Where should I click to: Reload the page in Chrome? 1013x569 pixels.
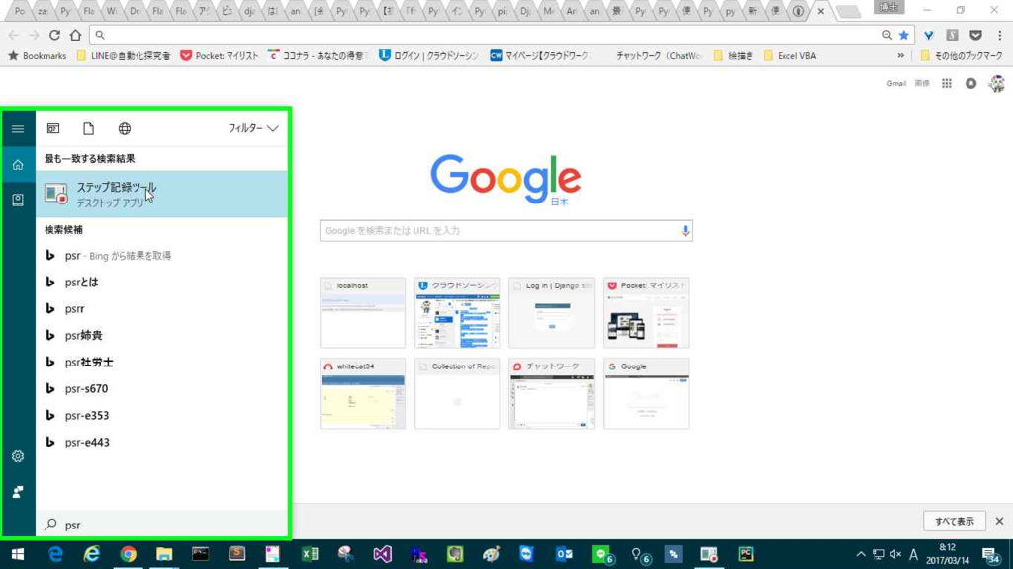pyautogui.click(x=55, y=35)
